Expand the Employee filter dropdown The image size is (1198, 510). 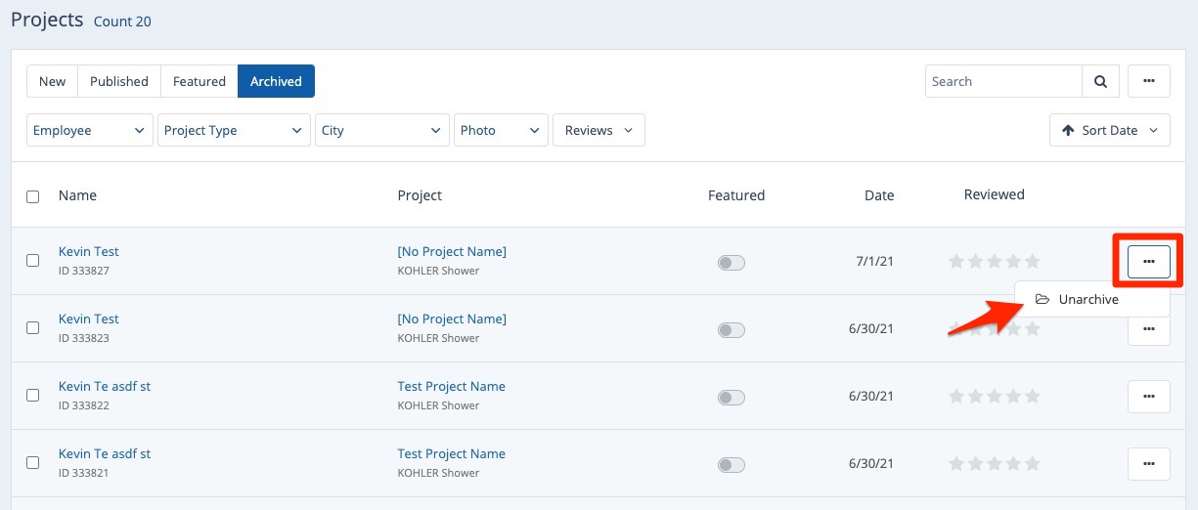pyautogui.click(x=89, y=131)
